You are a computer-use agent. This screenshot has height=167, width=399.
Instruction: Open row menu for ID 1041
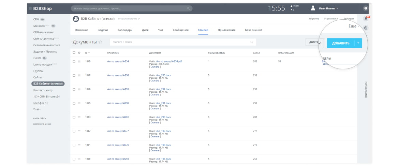pyautogui.click(x=79, y=145)
